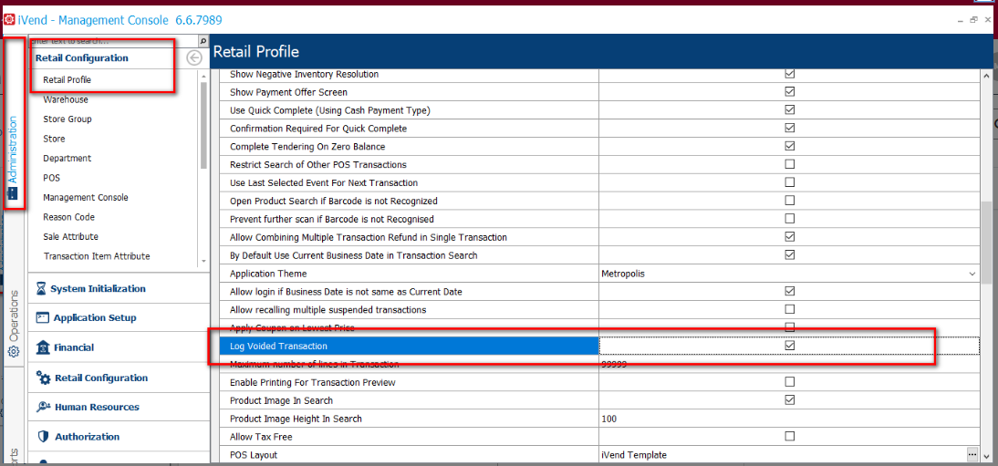Click Product Image Height In Search value 100
Viewport: 998px width, 466px height.
click(x=608, y=419)
